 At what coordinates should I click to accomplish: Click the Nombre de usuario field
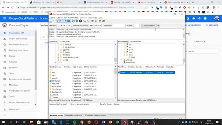point(95,26)
